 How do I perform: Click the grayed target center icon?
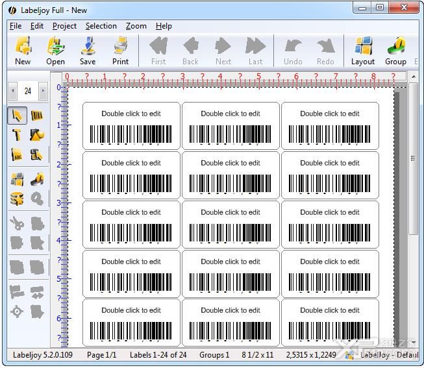[17, 312]
